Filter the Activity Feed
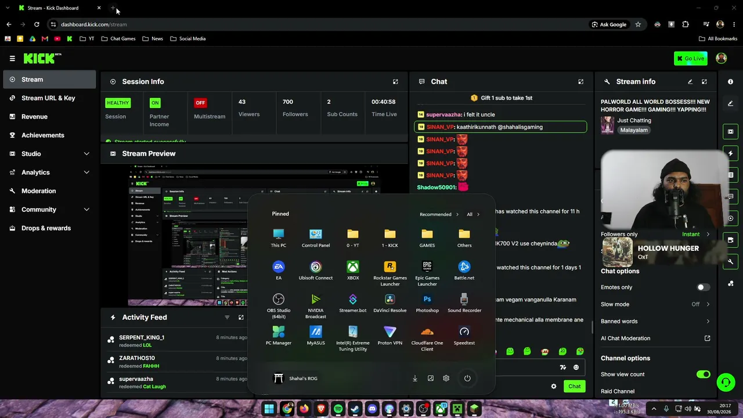This screenshot has width=743, height=418. click(x=227, y=318)
